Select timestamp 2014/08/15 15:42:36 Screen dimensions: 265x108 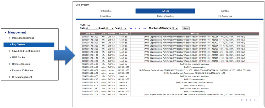click(x=90, y=40)
